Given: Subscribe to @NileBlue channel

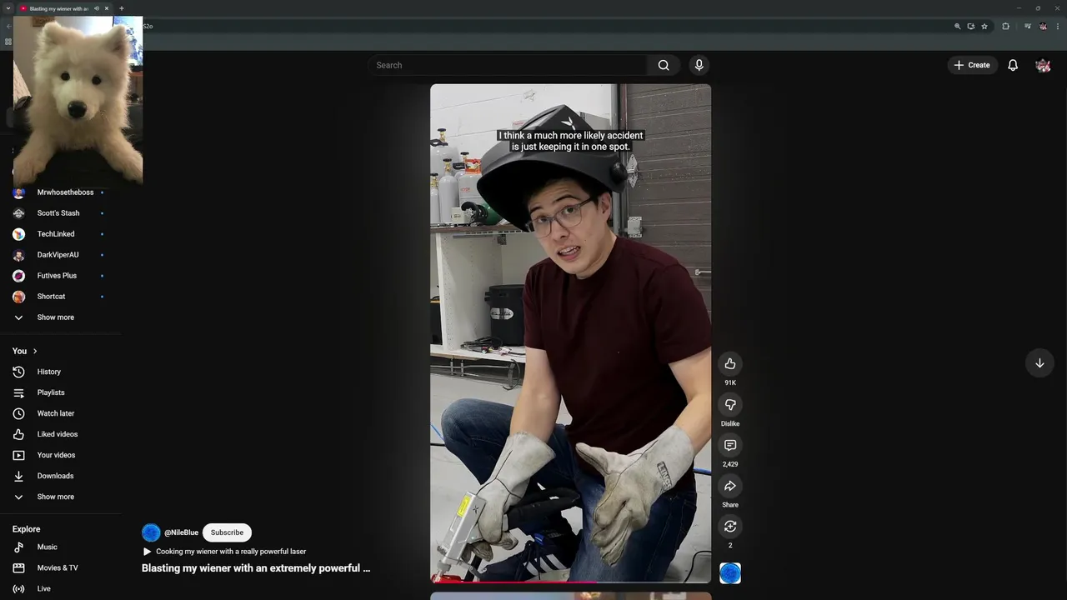Looking at the screenshot, I should (x=227, y=532).
